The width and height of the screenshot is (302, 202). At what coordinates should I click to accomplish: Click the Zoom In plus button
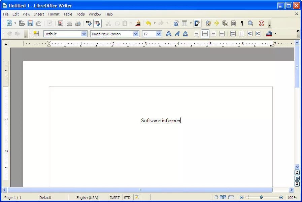coord(281,197)
